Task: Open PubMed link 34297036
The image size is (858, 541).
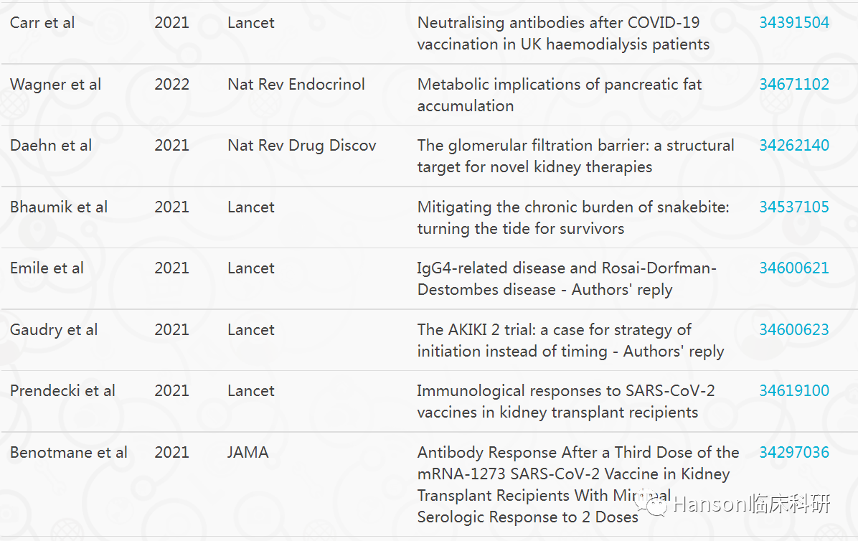Action: pyautogui.click(x=794, y=452)
